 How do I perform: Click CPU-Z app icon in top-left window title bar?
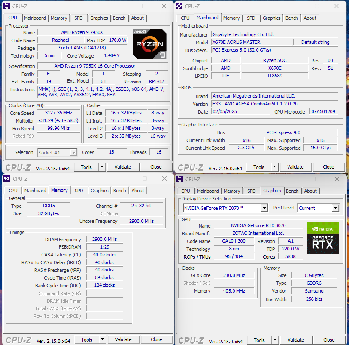coord(6,6)
